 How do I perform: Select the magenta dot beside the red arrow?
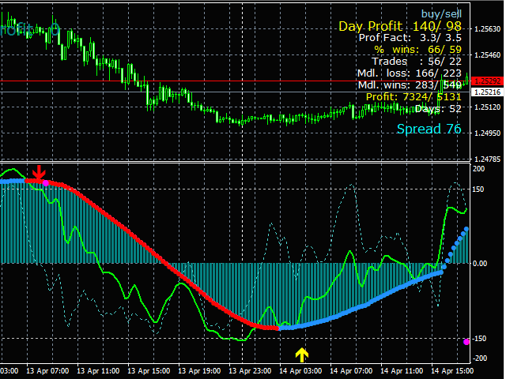pos(46,182)
